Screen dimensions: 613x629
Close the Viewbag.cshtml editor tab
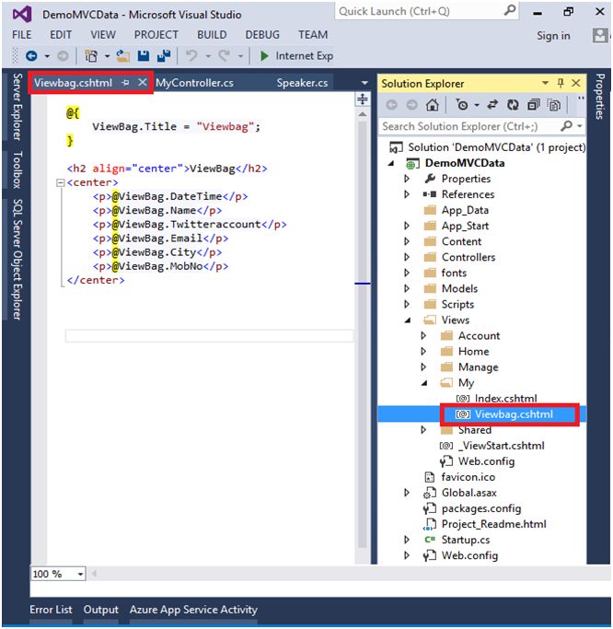pos(142,83)
